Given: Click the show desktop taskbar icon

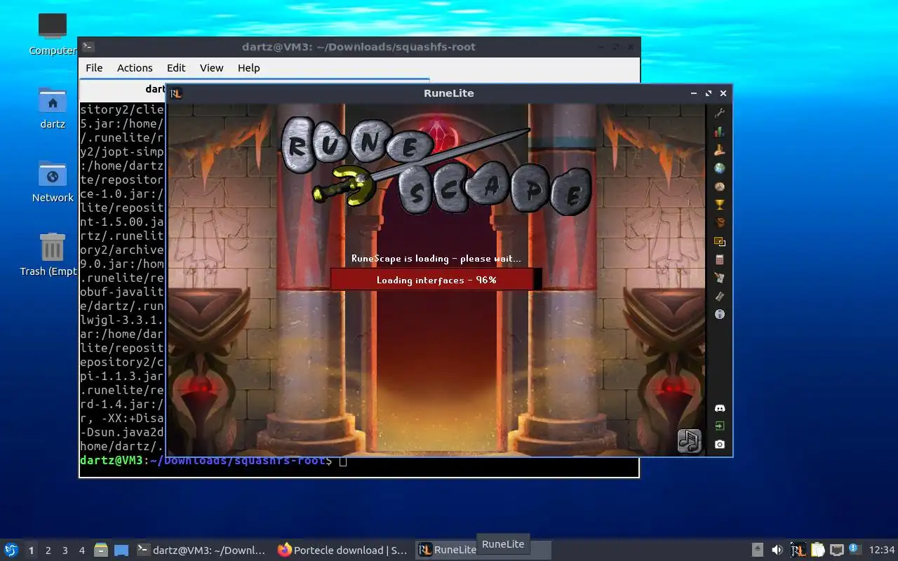Looking at the screenshot, I should [121, 550].
